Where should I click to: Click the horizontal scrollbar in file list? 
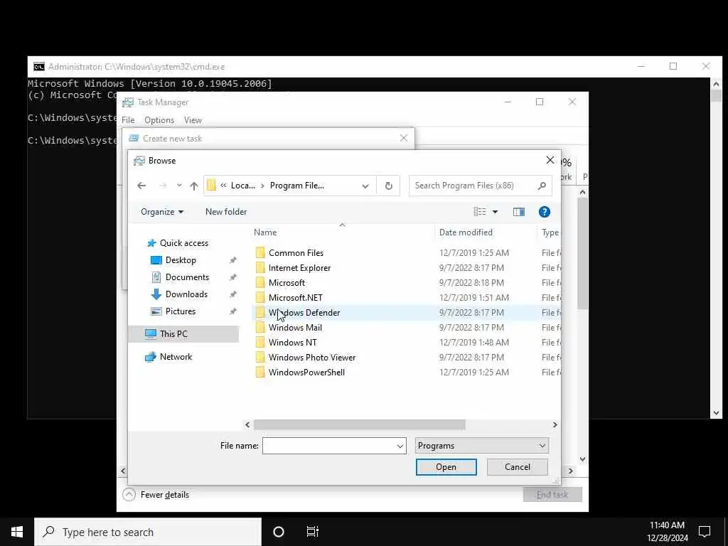click(359, 425)
